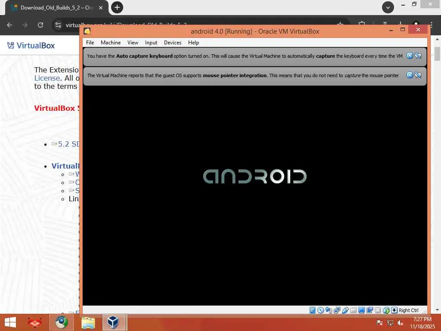
Task: Go forward in Chrome
Action: pyautogui.click(x=25, y=25)
